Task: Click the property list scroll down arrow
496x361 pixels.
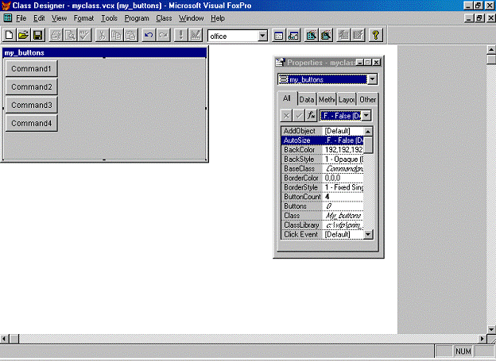Action: click(368, 234)
